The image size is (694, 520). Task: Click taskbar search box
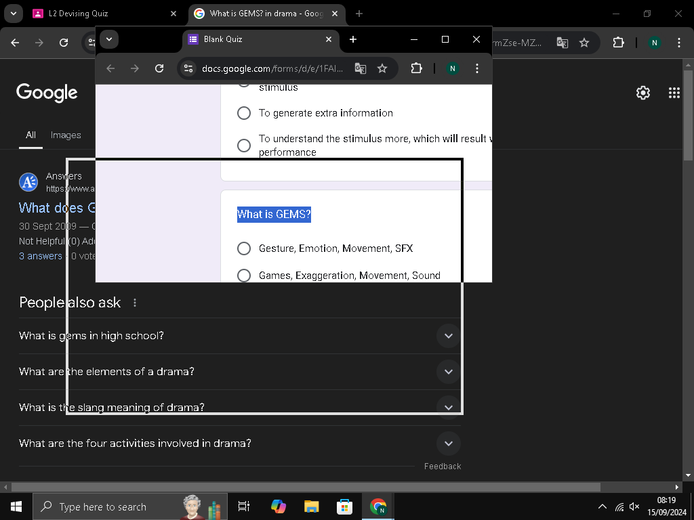[x=130, y=506]
